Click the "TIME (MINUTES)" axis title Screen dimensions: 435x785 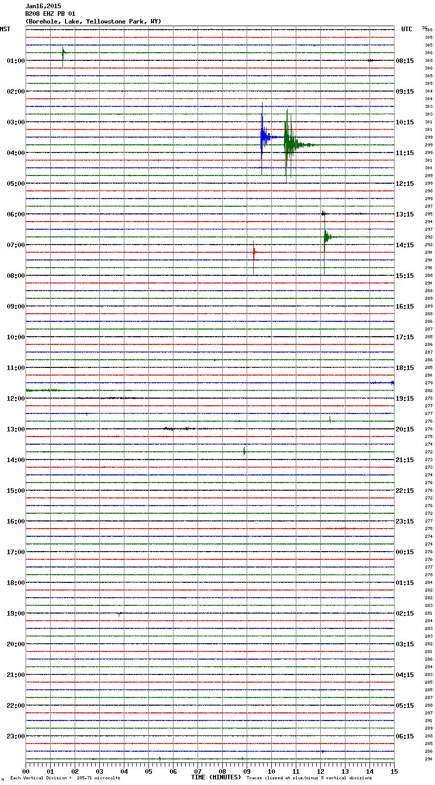[x=216, y=777]
